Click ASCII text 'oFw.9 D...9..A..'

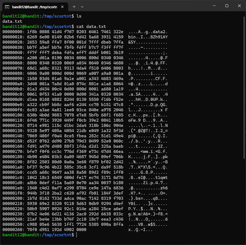148,120
